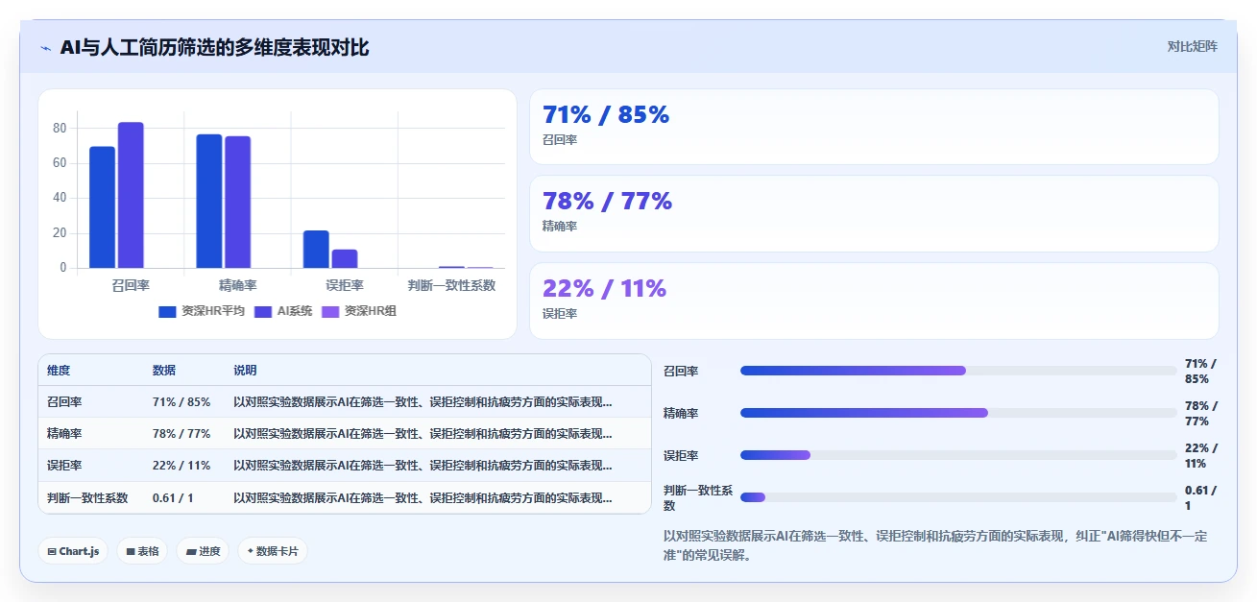Select the 数据卡片 tag chip
This screenshot has height=602, width=1257.
pos(273,551)
